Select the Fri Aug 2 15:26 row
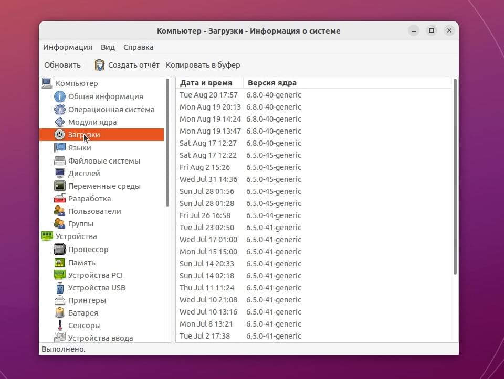The width and height of the screenshot is (504, 379). click(x=313, y=167)
